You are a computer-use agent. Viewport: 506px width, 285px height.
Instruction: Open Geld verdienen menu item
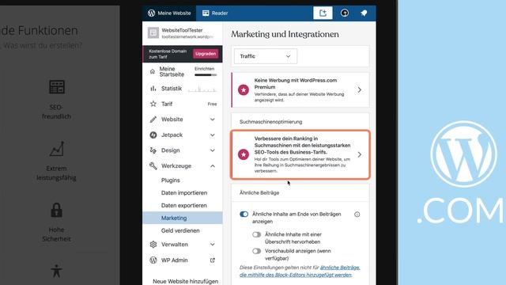pyautogui.click(x=180, y=230)
